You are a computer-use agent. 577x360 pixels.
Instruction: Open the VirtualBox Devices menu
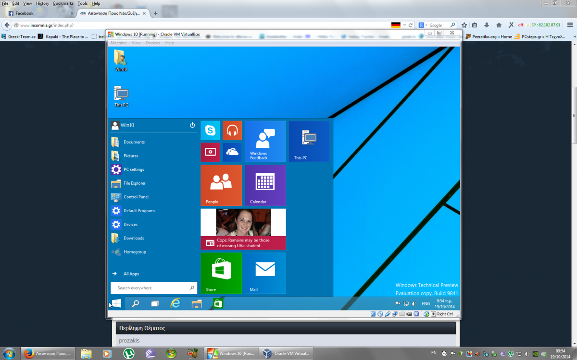[153, 43]
